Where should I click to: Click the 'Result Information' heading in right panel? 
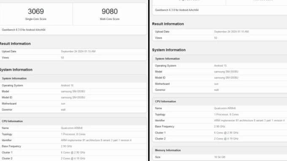[168, 24]
